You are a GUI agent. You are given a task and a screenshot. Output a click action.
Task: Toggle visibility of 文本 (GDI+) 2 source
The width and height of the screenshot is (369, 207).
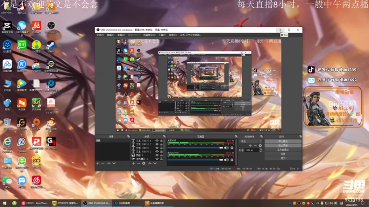coord(157,152)
